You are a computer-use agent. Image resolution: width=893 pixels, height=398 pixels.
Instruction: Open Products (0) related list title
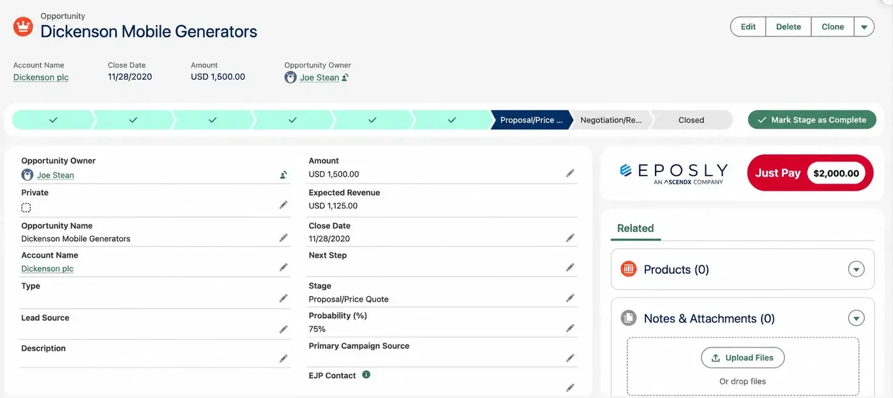(676, 269)
